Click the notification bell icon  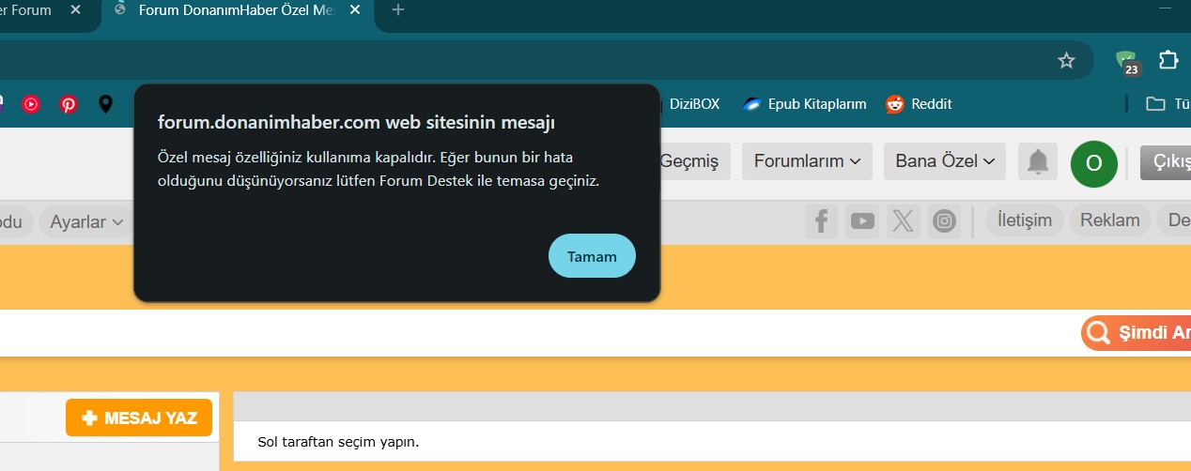tap(1037, 161)
